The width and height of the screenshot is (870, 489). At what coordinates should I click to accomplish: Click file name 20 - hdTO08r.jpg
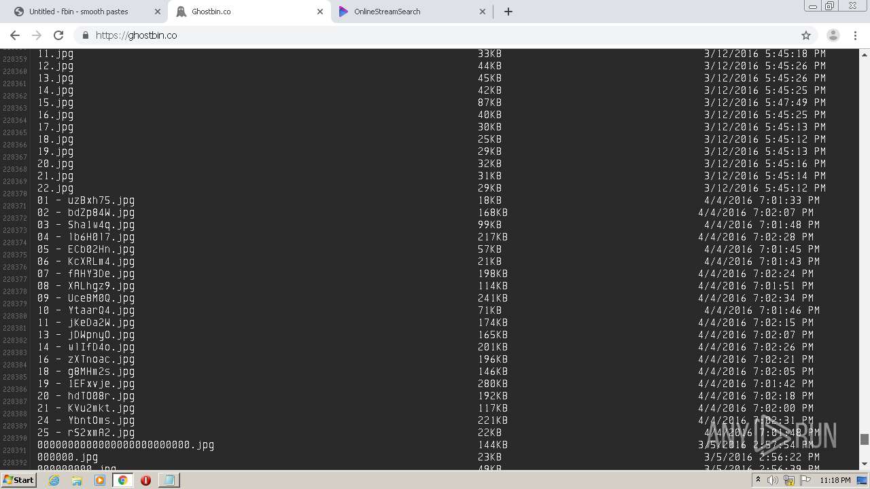86,396
